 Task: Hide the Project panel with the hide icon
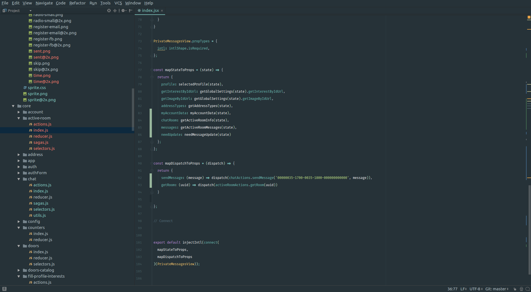[x=131, y=11]
